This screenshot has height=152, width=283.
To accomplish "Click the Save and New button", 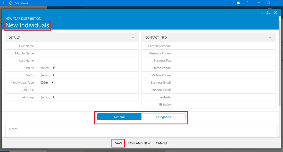I will (x=139, y=143).
